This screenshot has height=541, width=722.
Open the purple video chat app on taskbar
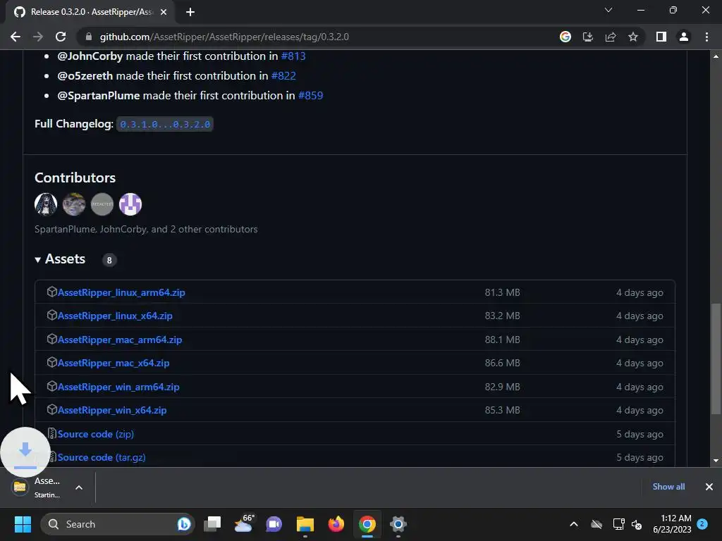tap(274, 524)
